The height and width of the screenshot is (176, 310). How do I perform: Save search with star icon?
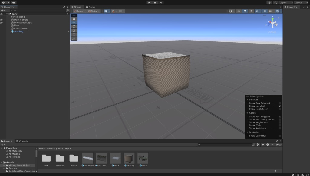pos(272,145)
